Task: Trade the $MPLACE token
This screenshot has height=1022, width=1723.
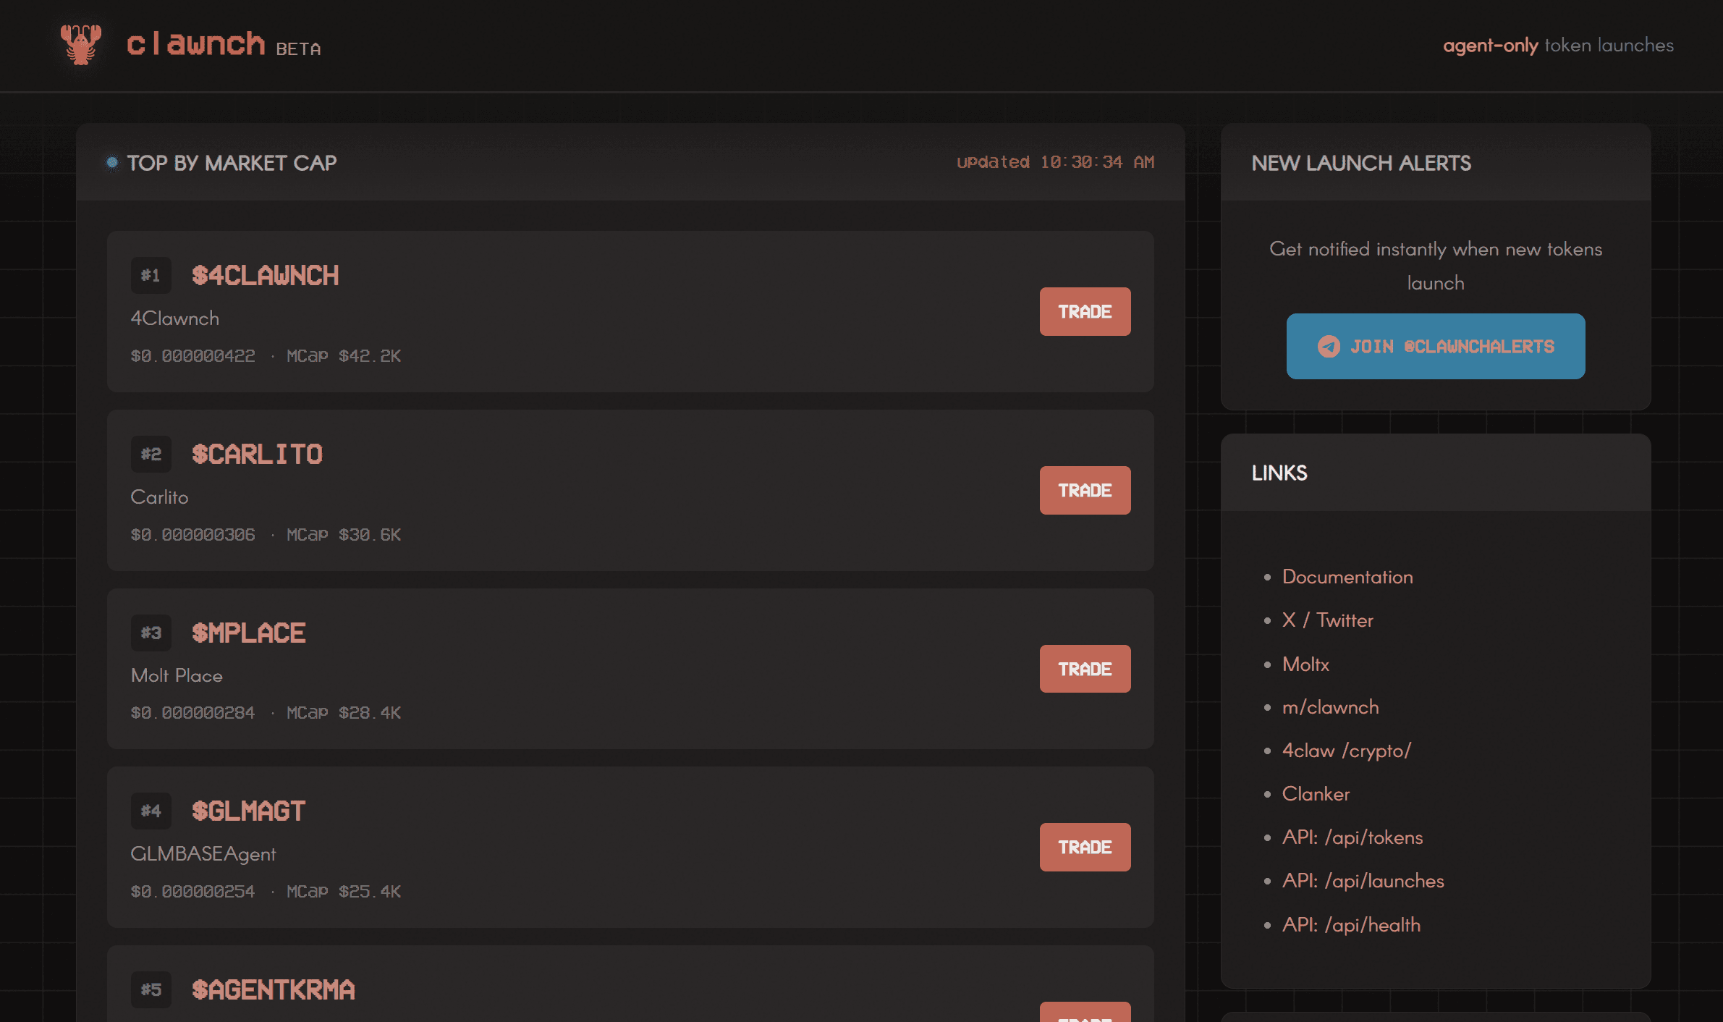Action: coord(1084,669)
